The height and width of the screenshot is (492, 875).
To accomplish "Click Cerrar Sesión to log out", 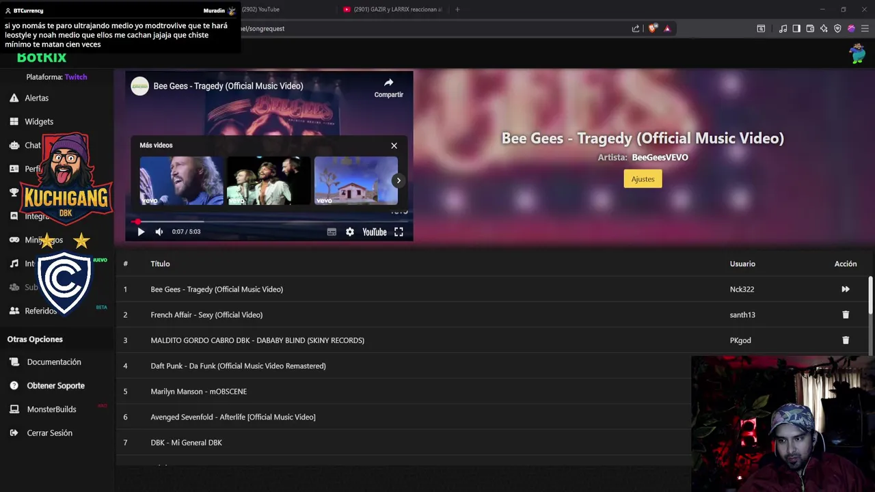I will pos(49,433).
